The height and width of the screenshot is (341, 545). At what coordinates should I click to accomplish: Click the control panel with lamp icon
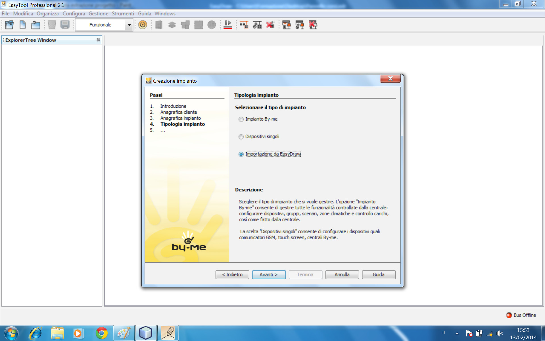point(287,25)
